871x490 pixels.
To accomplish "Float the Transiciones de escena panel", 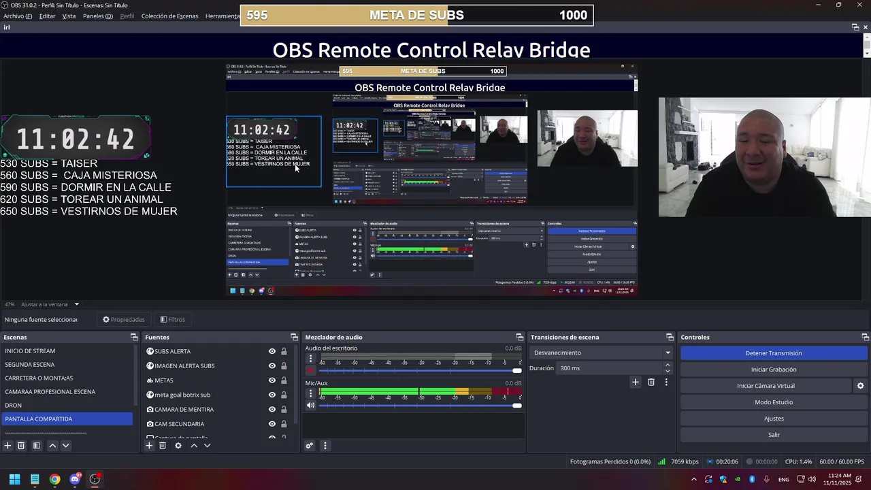I will pos(670,338).
